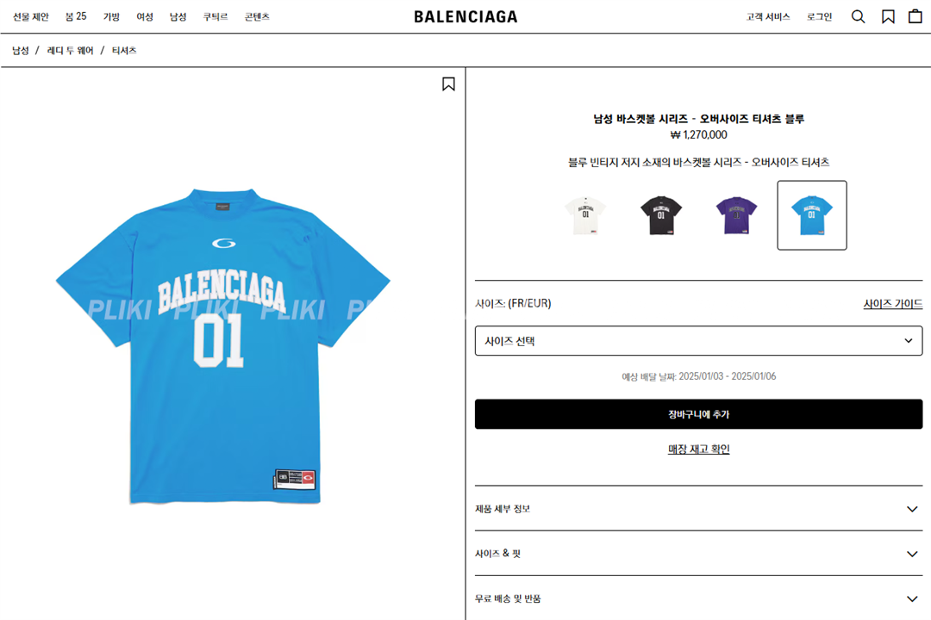Open the 가방 menu item
Image resolution: width=931 pixels, height=620 pixels.
111,16
